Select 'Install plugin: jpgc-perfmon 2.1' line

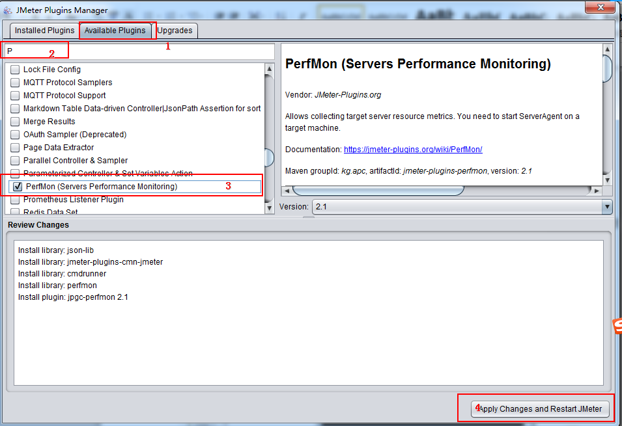tap(73, 297)
